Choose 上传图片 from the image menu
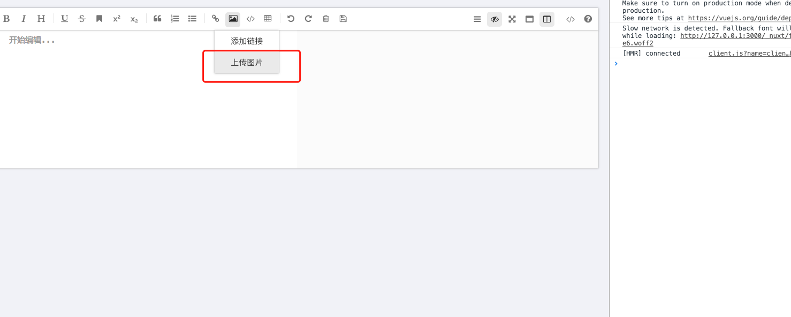This screenshot has height=317, width=791. [x=246, y=62]
